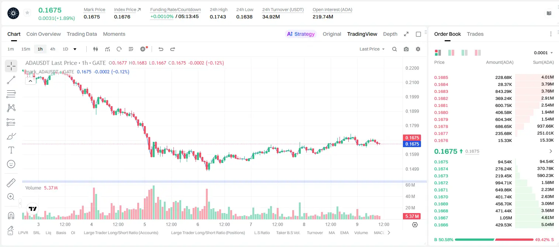
Task: Click the undo arrow in chart toolbar
Action: tap(161, 49)
